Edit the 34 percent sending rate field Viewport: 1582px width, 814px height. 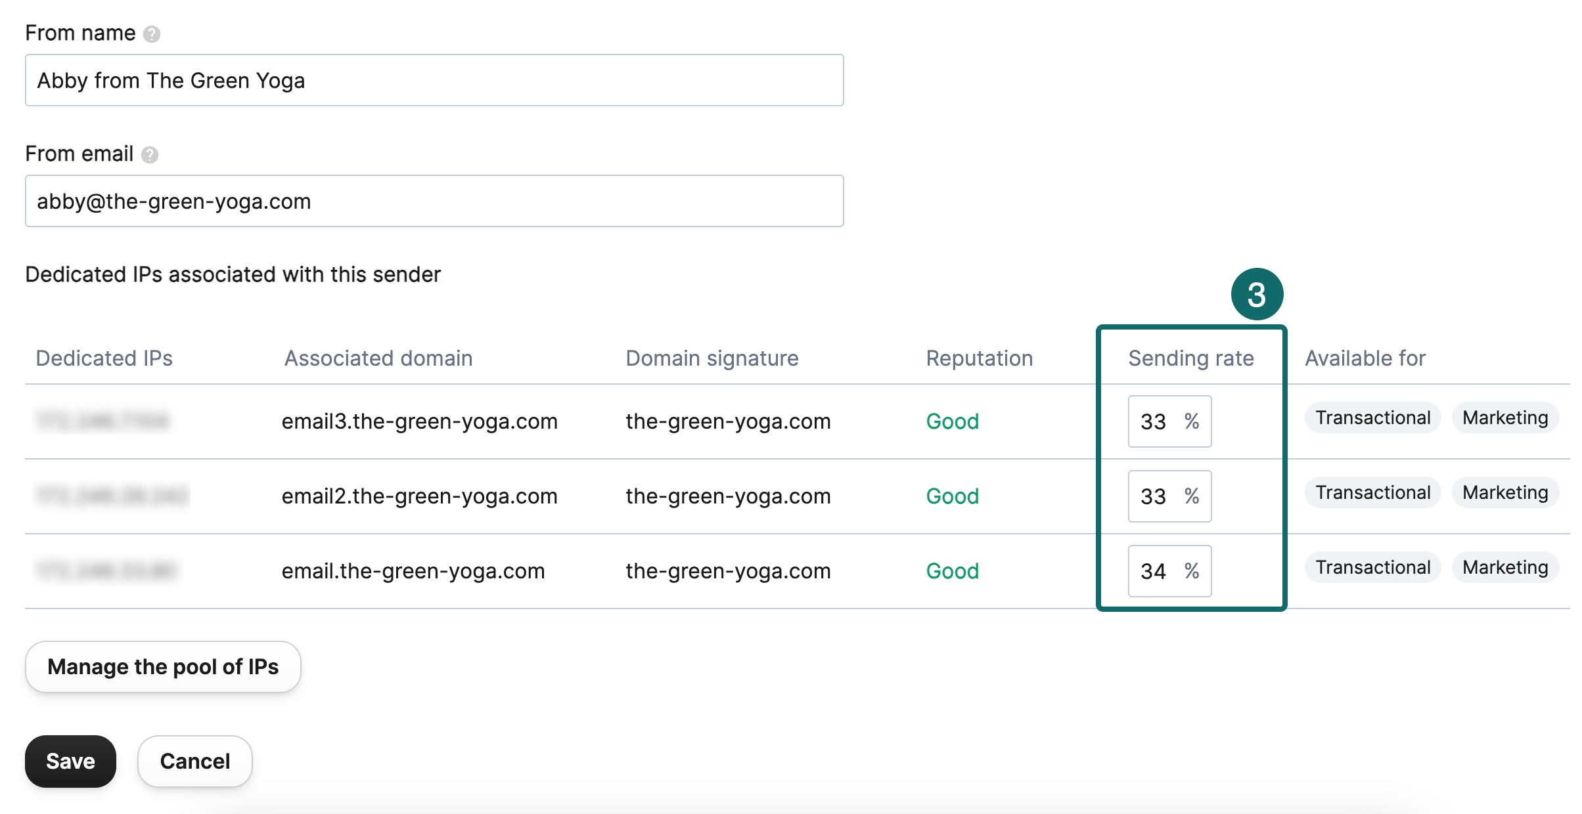[x=1159, y=571]
